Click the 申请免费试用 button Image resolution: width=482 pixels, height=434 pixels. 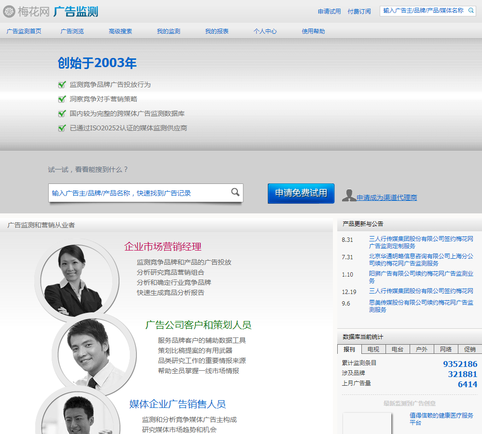pyautogui.click(x=301, y=193)
